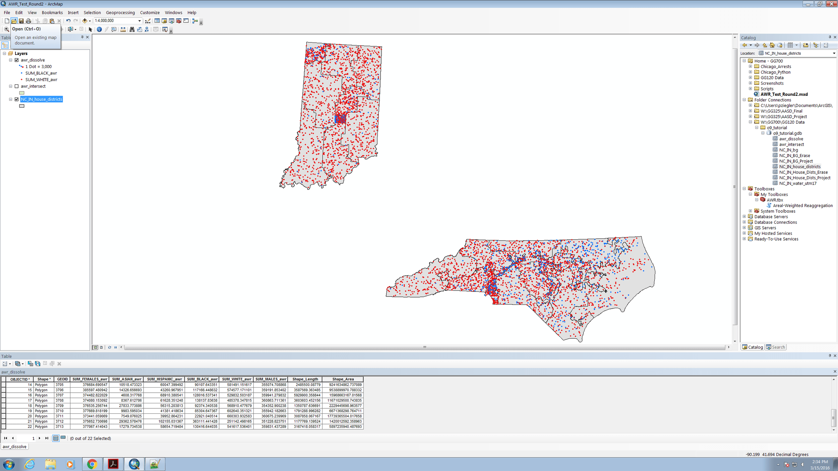Open the Find binoculars tool

(x=132, y=29)
